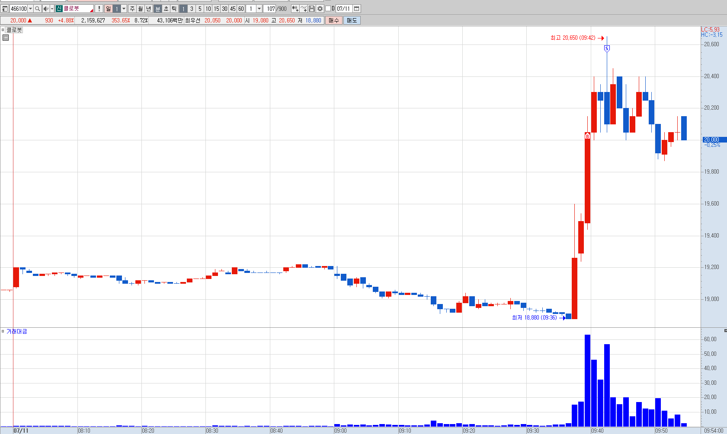Click the date input field 07/11
Viewport: 727px width, 434px height.
tap(344, 9)
